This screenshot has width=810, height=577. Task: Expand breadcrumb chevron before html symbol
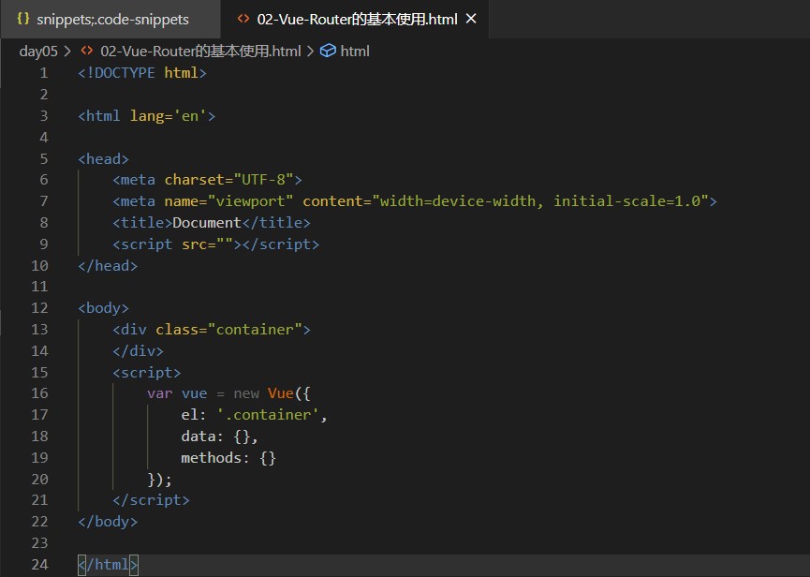coord(310,52)
